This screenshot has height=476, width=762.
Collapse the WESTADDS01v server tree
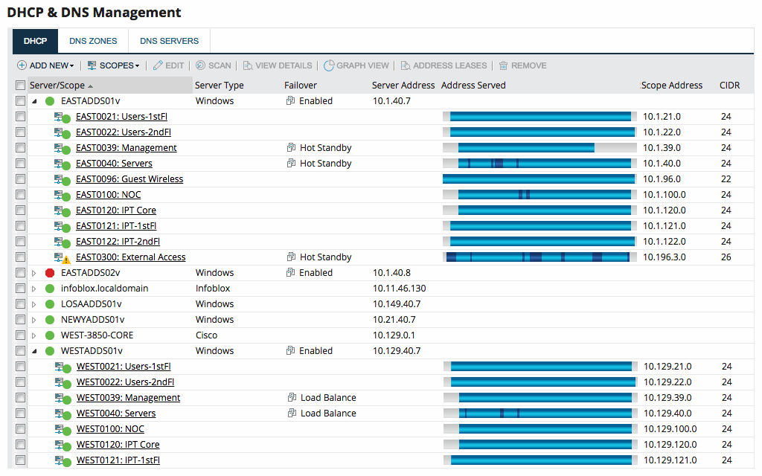pyautogui.click(x=34, y=350)
